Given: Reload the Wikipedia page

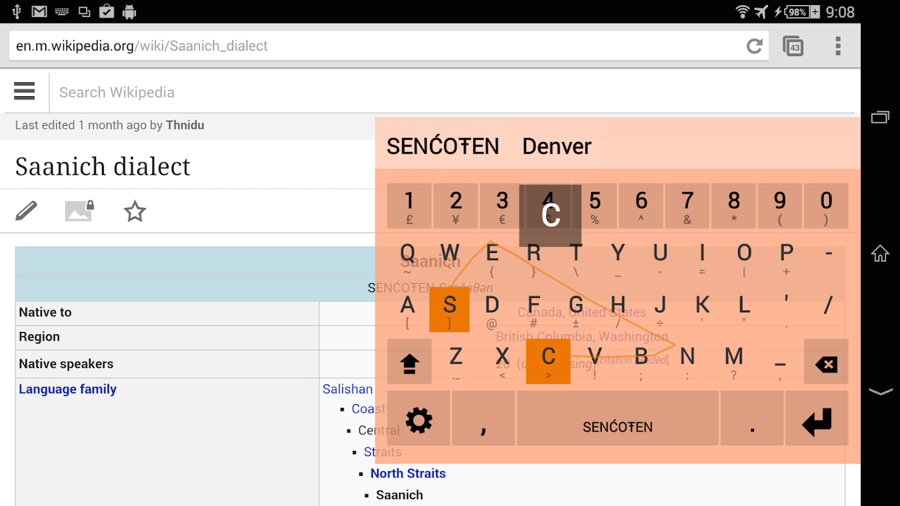Looking at the screenshot, I should (x=754, y=46).
